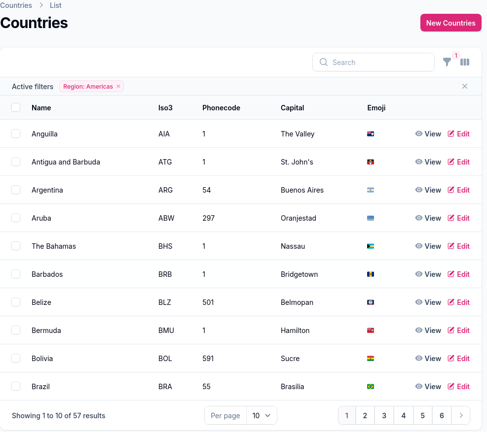The height and width of the screenshot is (432, 487).
Task: Open the view page for Belize
Action: 428,302
